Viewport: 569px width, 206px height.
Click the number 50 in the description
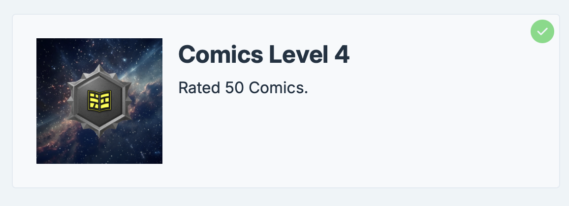click(x=234, y=88)
